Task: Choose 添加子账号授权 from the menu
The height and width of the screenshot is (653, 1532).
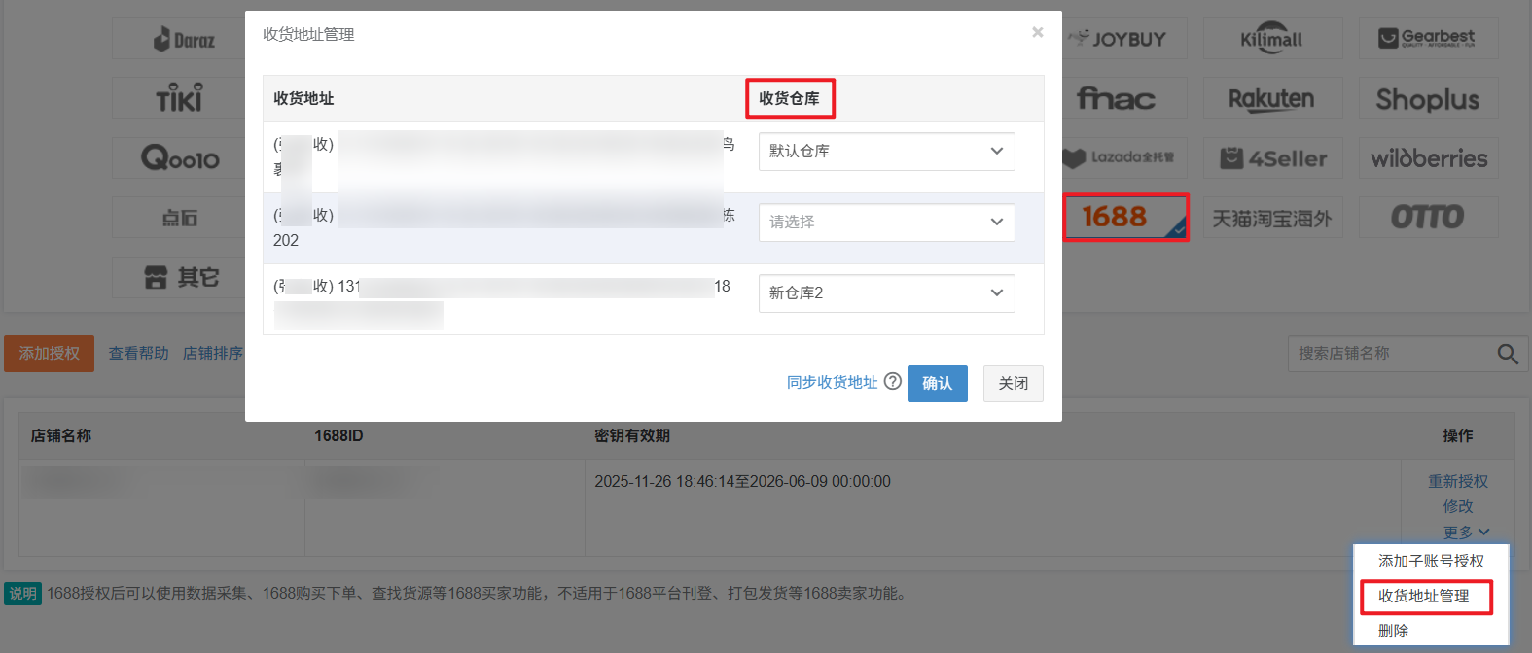Action: pos(1431,561)
